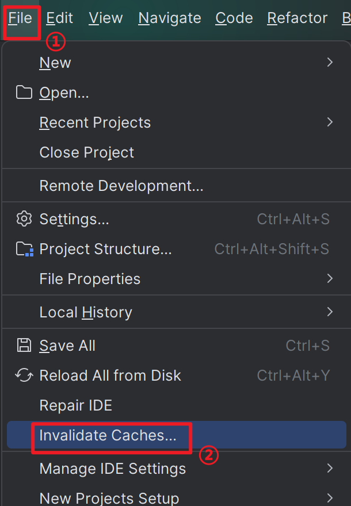
Task: Open the Navigate menu
Action: coord(170,18)
